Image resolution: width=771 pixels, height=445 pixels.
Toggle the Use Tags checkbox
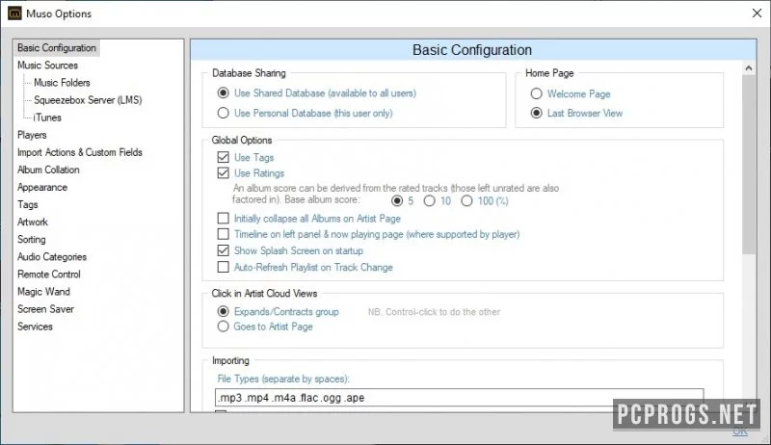tap(224, 157)
